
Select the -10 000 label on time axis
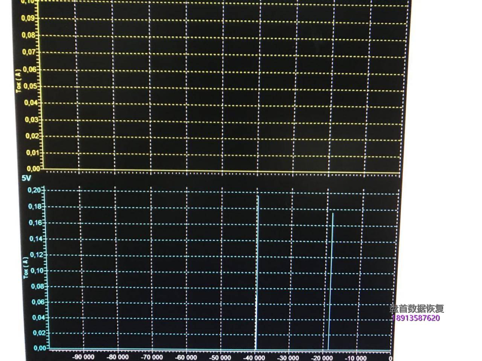354,357
